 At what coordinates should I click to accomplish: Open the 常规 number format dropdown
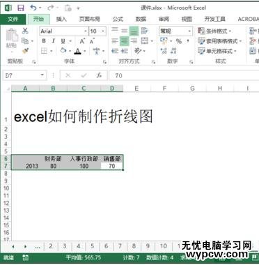(189, 31)
